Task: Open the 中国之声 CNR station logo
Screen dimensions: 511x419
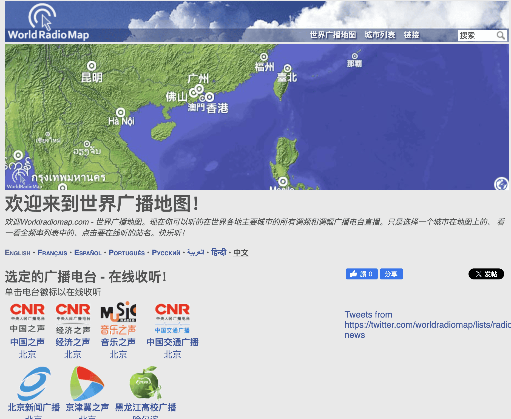Action: pos(27,318)
